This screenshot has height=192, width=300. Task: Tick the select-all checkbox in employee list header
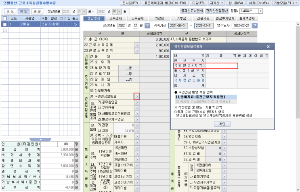[5, 19]
